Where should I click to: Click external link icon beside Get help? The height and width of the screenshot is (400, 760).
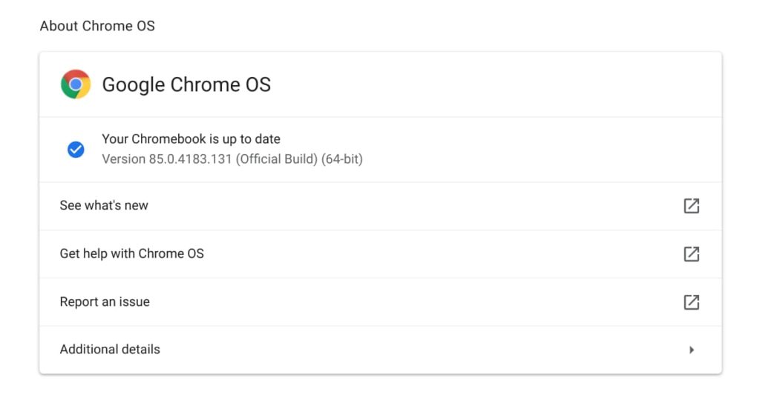pyautogui.click(x=691, y=254)
